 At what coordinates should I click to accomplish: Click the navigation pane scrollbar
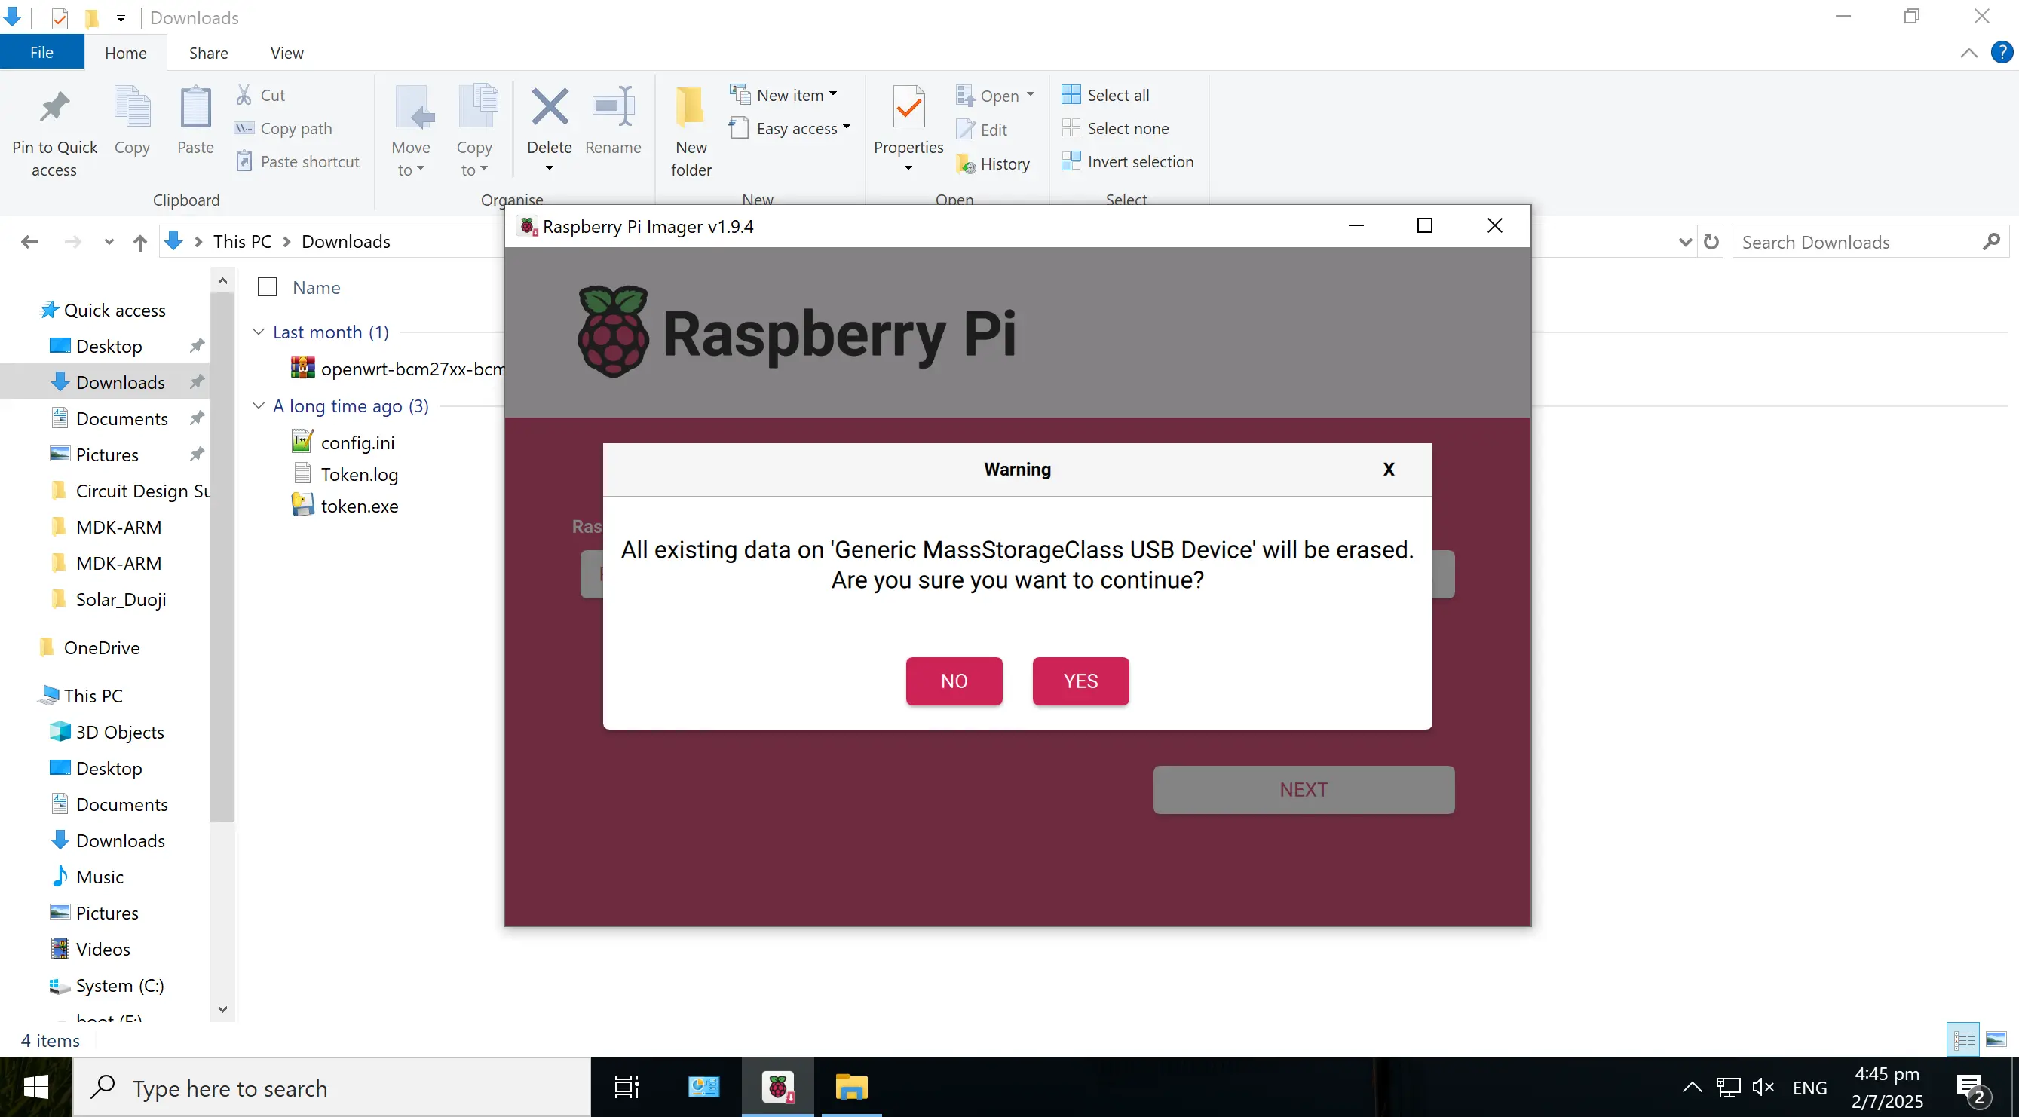click(x=222, y=556)
